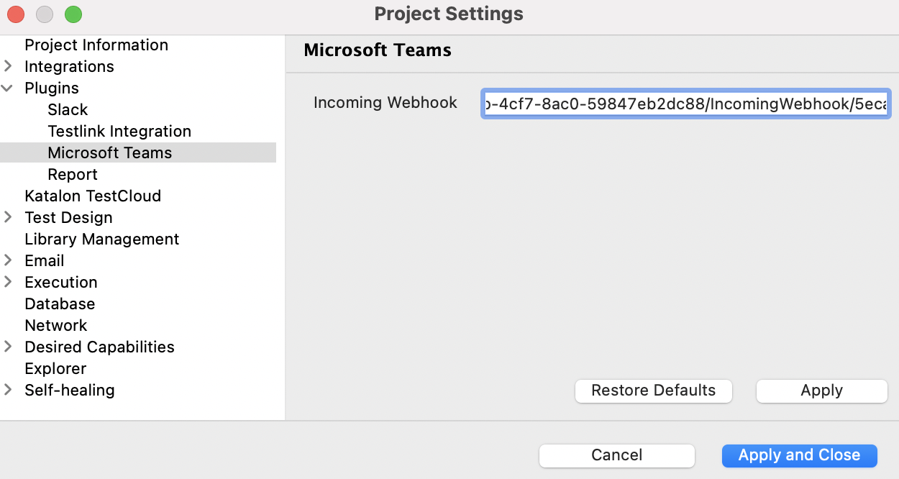The height and width of the screenshot is (479, 899).
Task: Click the Apply and Close button
Action: click(799, 455)
